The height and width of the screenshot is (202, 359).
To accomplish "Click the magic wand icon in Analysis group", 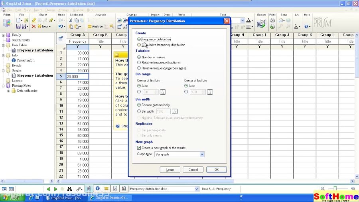I will coord(112,27).
